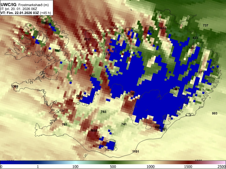The width and height of the screenshot is (226, 169).
Task: Click the 761 label beside 1505
Action: [164, 129]
